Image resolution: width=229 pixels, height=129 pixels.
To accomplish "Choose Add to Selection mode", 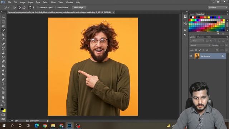I will pos(19,8).
